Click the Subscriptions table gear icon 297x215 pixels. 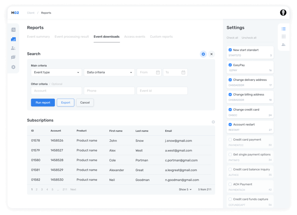coord(213,122)
